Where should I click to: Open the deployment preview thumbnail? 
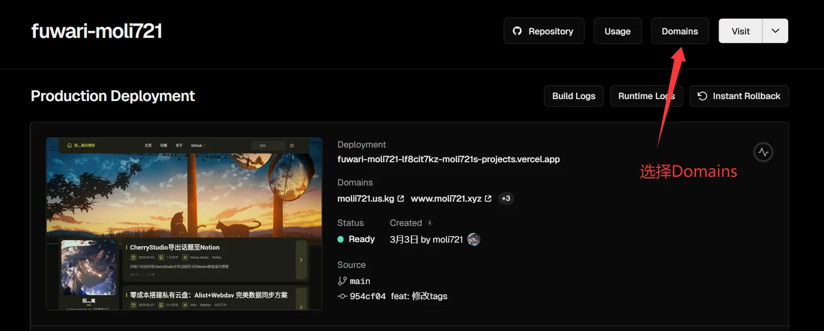click(184, 223)
